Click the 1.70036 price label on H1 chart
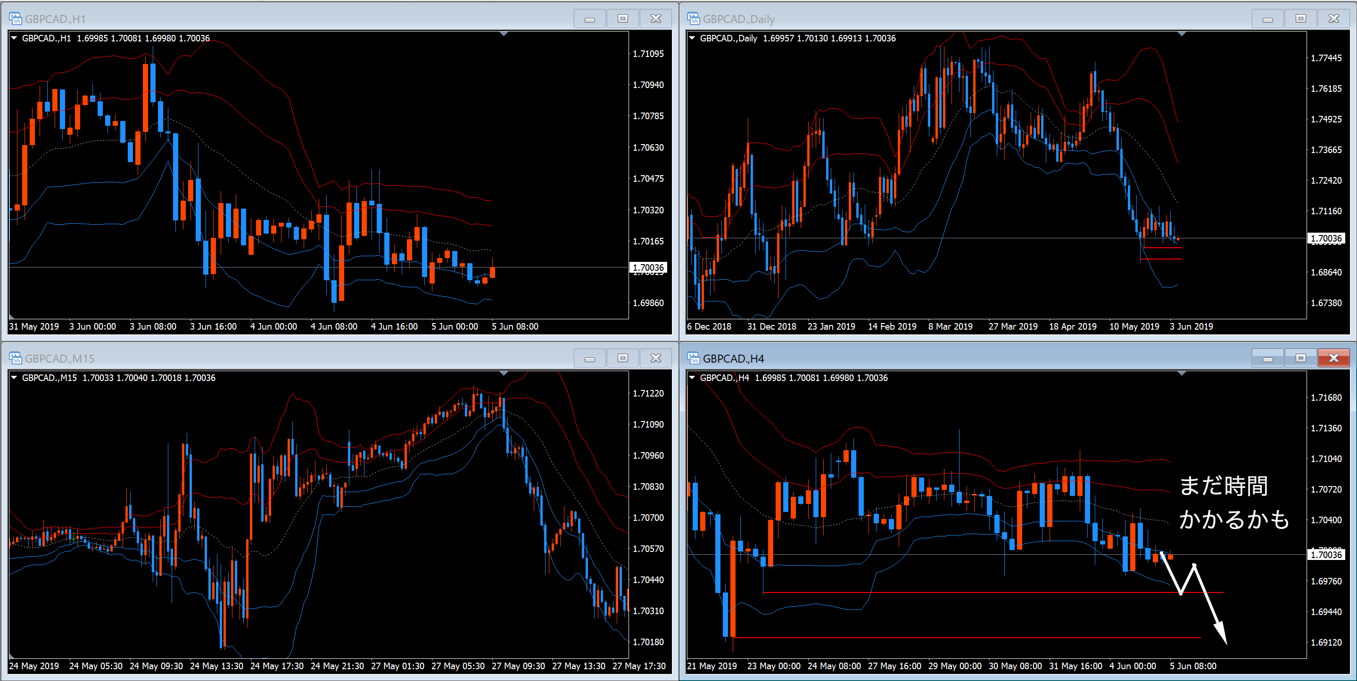Image resolution: width=1357 pixels, height=681 pixels. coord(648,268)
